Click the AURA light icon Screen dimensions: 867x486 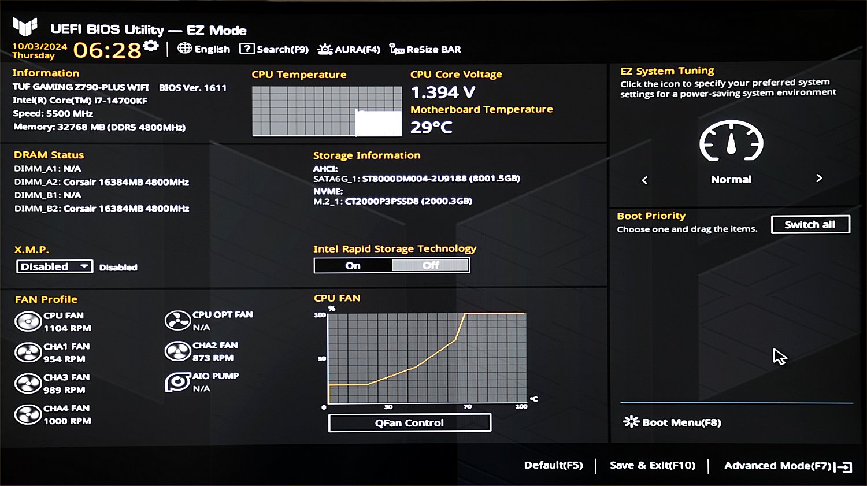coord(325,50)
